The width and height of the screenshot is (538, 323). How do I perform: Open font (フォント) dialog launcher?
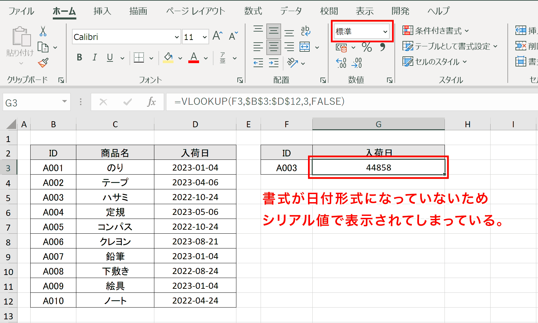(x=240, y=80)
